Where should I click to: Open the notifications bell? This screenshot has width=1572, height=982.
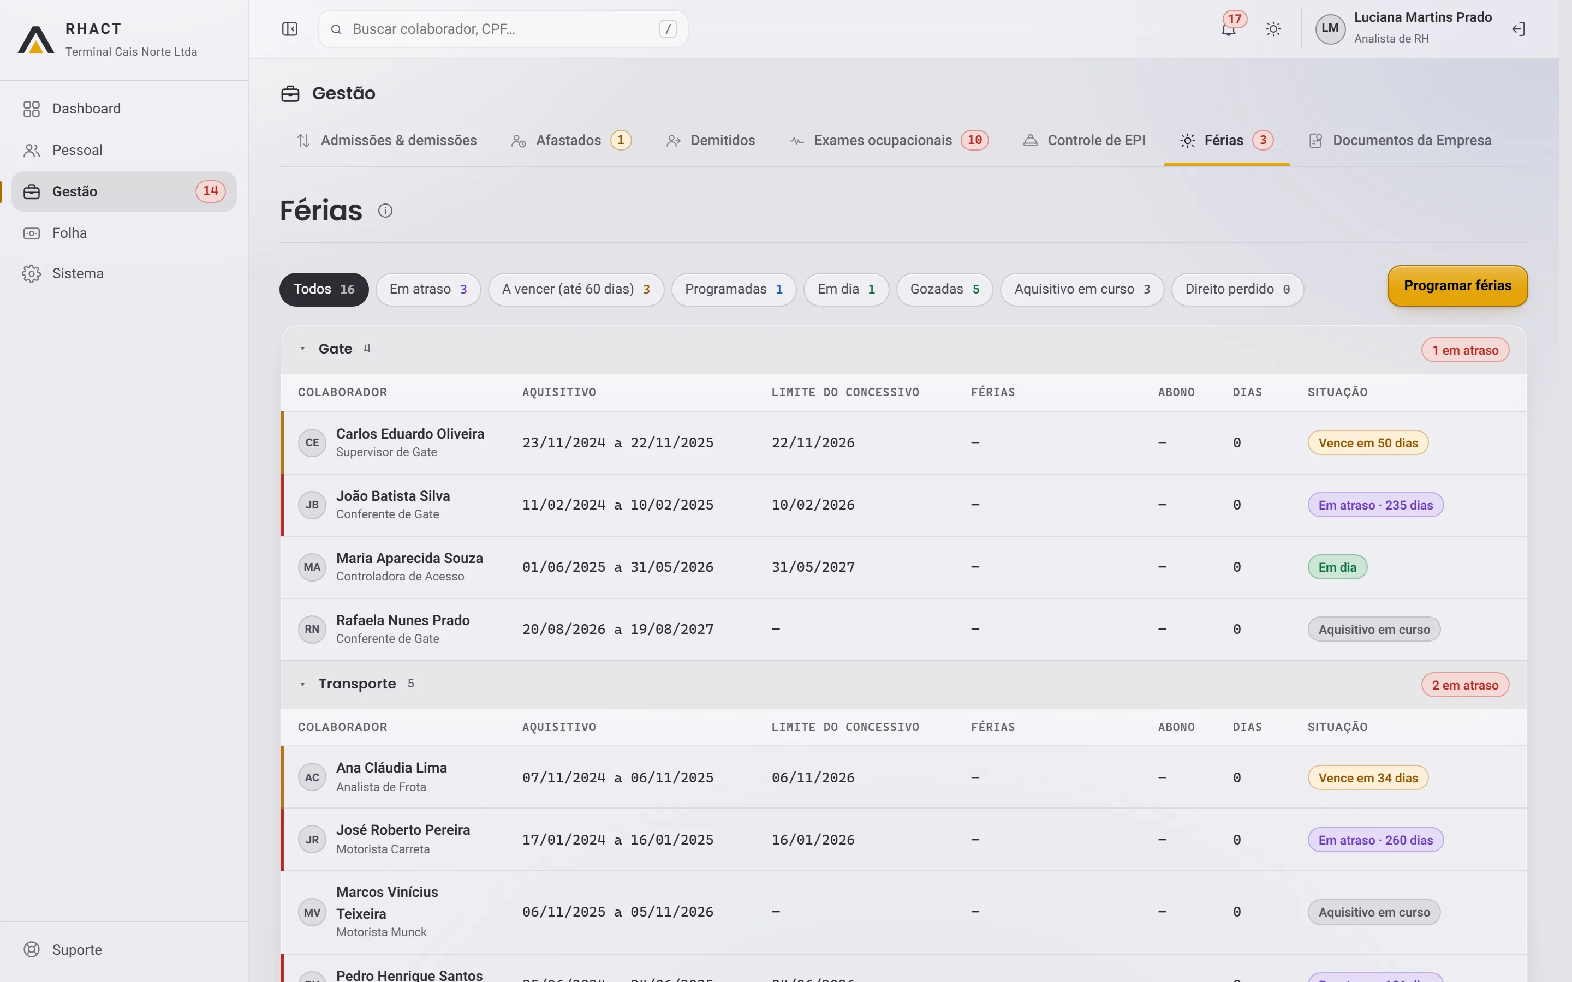[1228, 29]
